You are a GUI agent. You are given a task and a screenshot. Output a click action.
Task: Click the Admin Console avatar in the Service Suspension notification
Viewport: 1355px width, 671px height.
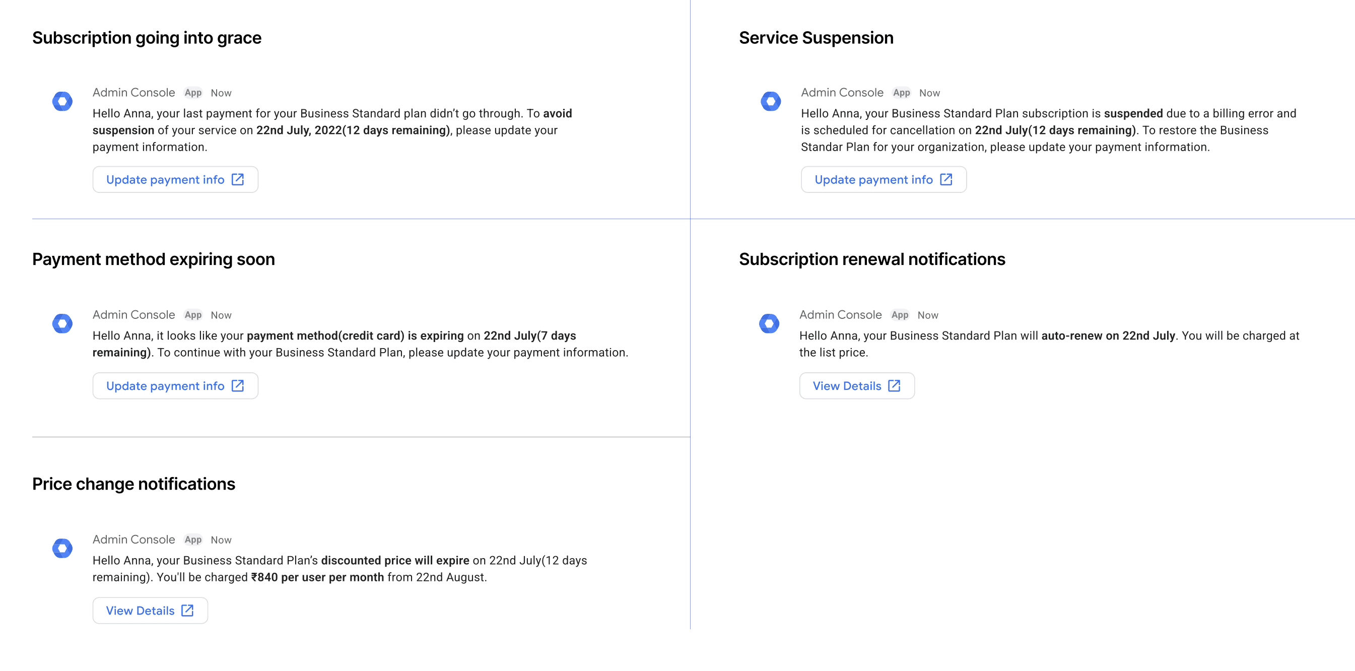click(x=771, y=101)
